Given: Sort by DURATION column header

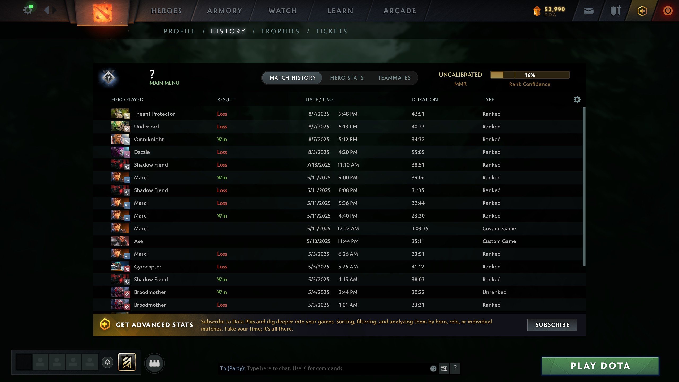Looking at the screenshot, I should coord(425,99).
